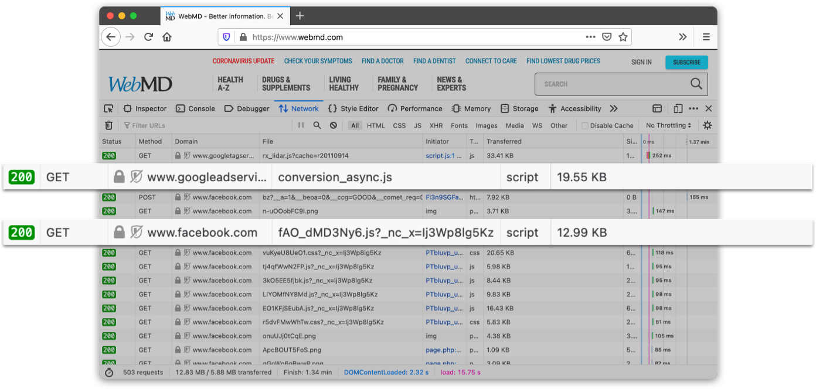Go back with the browser back arrow
Image resolution: width=816 pixels, height=389 pixels.
point(111,37)
